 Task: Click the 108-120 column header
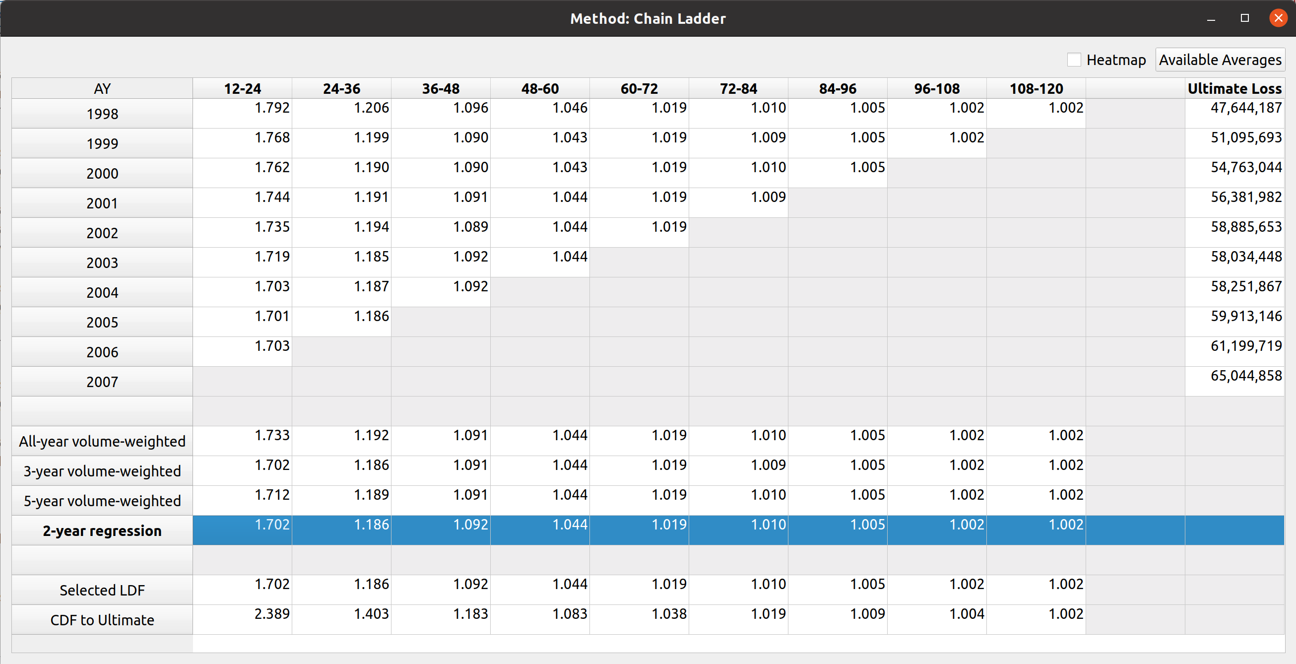pos(1036,88)
